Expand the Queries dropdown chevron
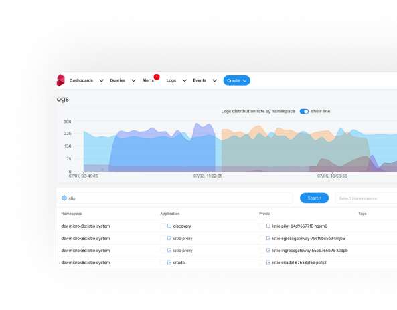The height and width of the screenshot is (310, 397). click(x=133, y=80)
